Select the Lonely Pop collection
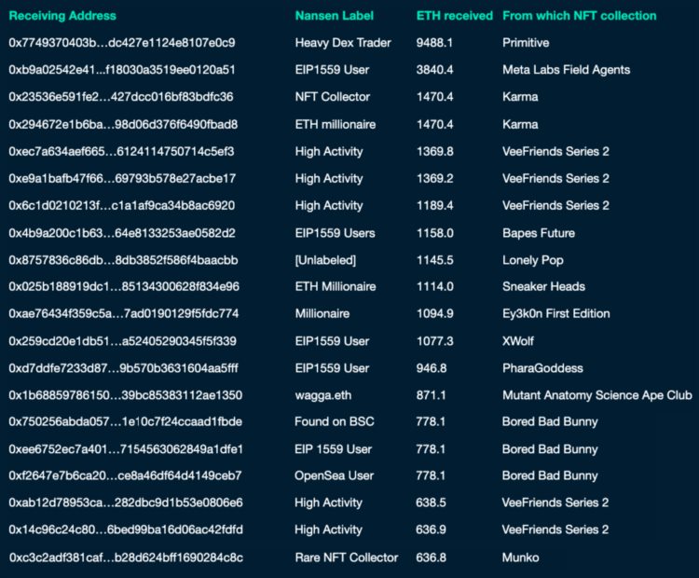 pyautogui.click(x=533, y=260)
